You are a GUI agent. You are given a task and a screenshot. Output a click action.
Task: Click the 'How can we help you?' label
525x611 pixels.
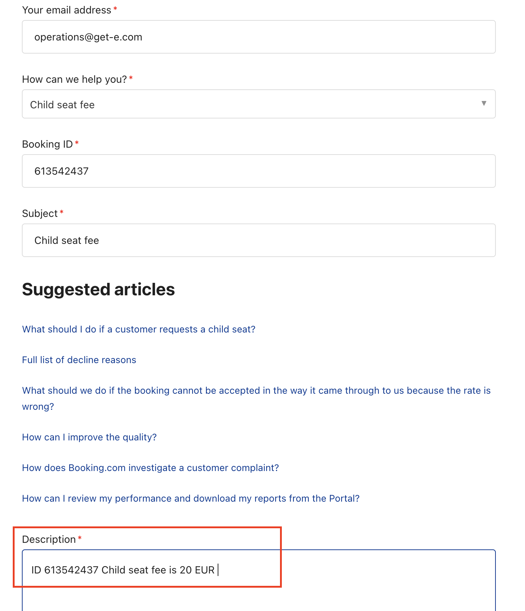click(74, 79)
